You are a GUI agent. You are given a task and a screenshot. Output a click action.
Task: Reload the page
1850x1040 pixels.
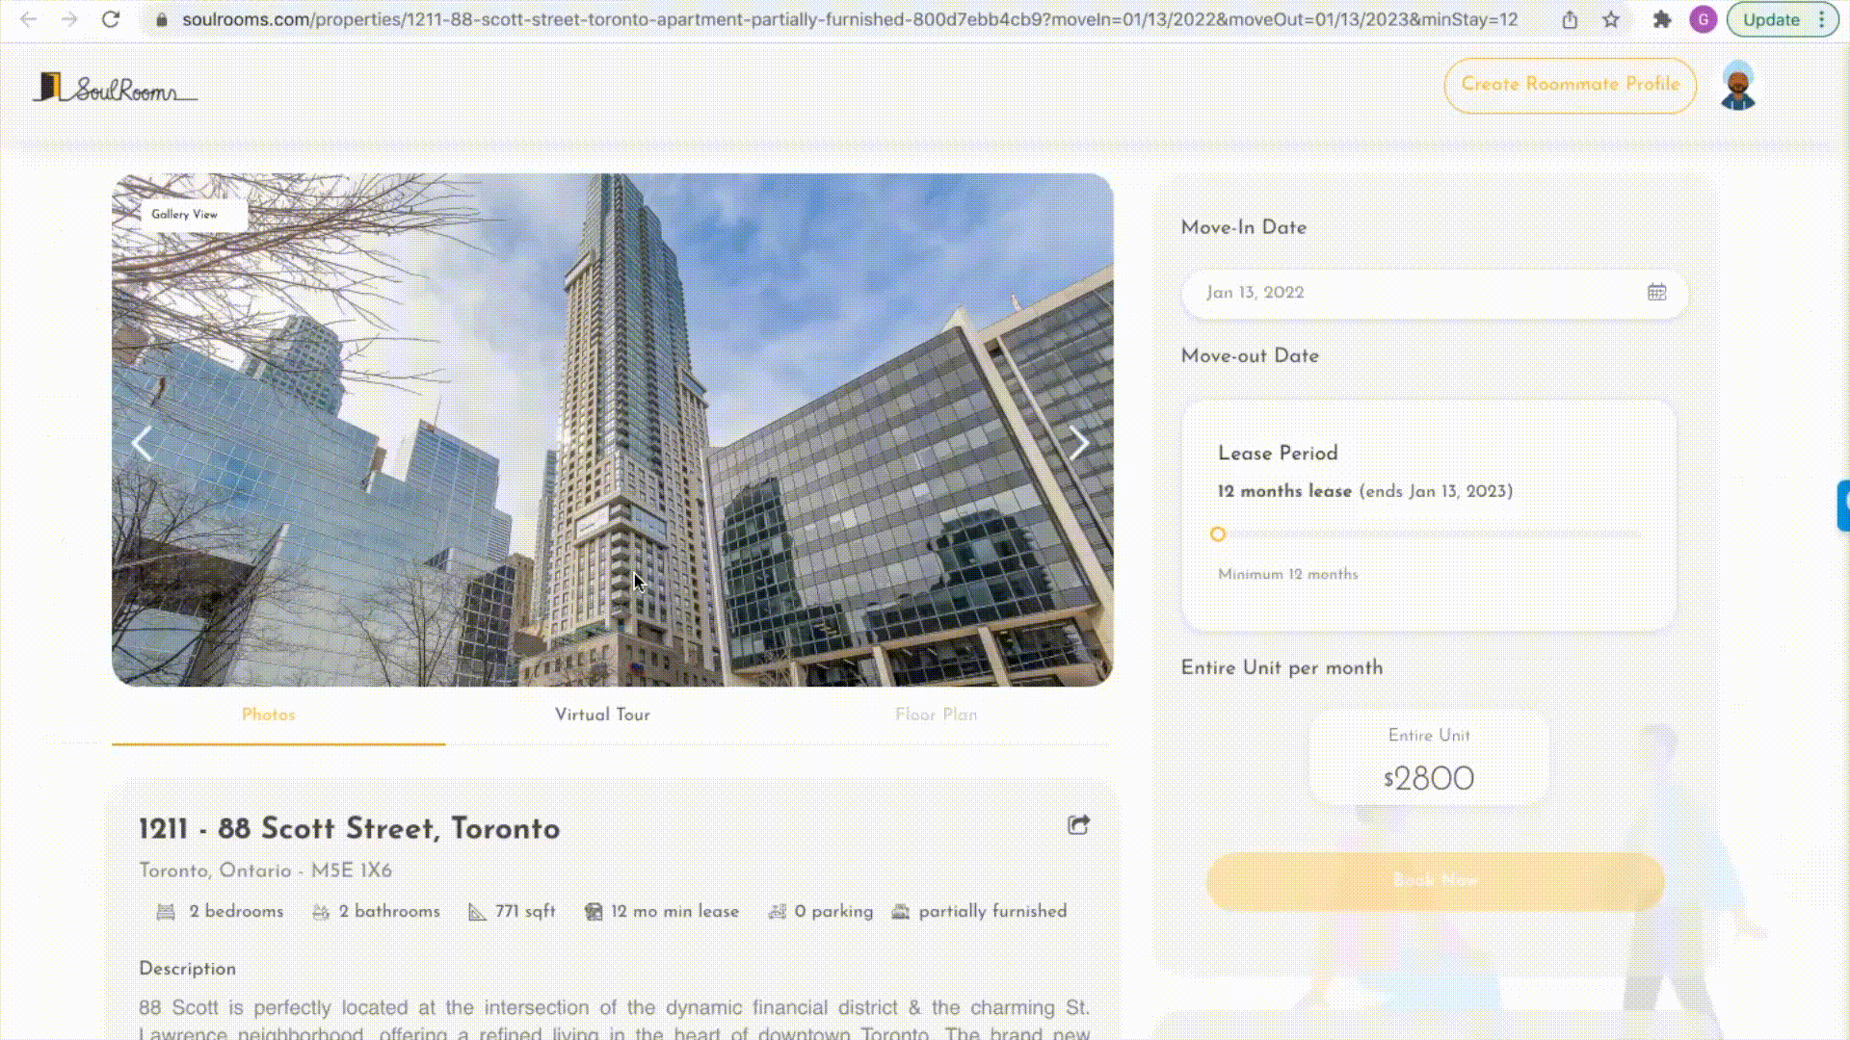click(x=111, y=19)
